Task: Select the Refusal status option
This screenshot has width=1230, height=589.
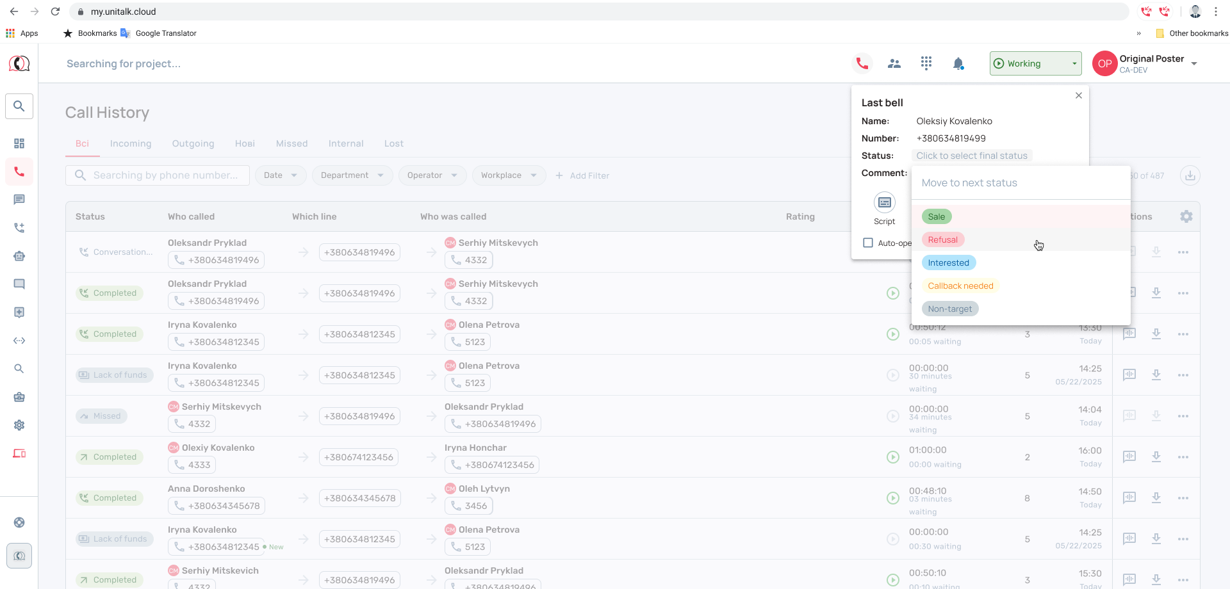Action: coord(943,239)
